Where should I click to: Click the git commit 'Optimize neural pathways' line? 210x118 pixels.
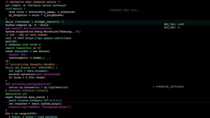coord(36,5)
